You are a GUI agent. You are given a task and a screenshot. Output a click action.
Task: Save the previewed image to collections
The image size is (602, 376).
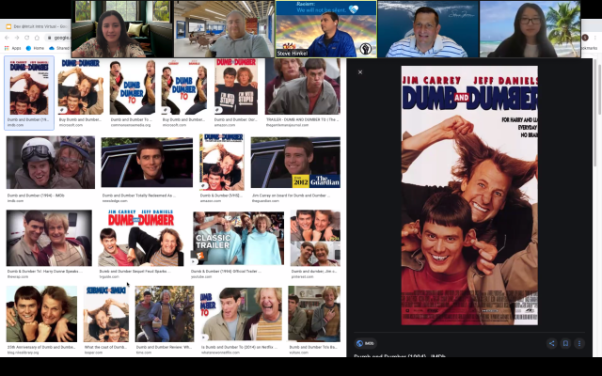pyautogui.click(x=565, y=343)
